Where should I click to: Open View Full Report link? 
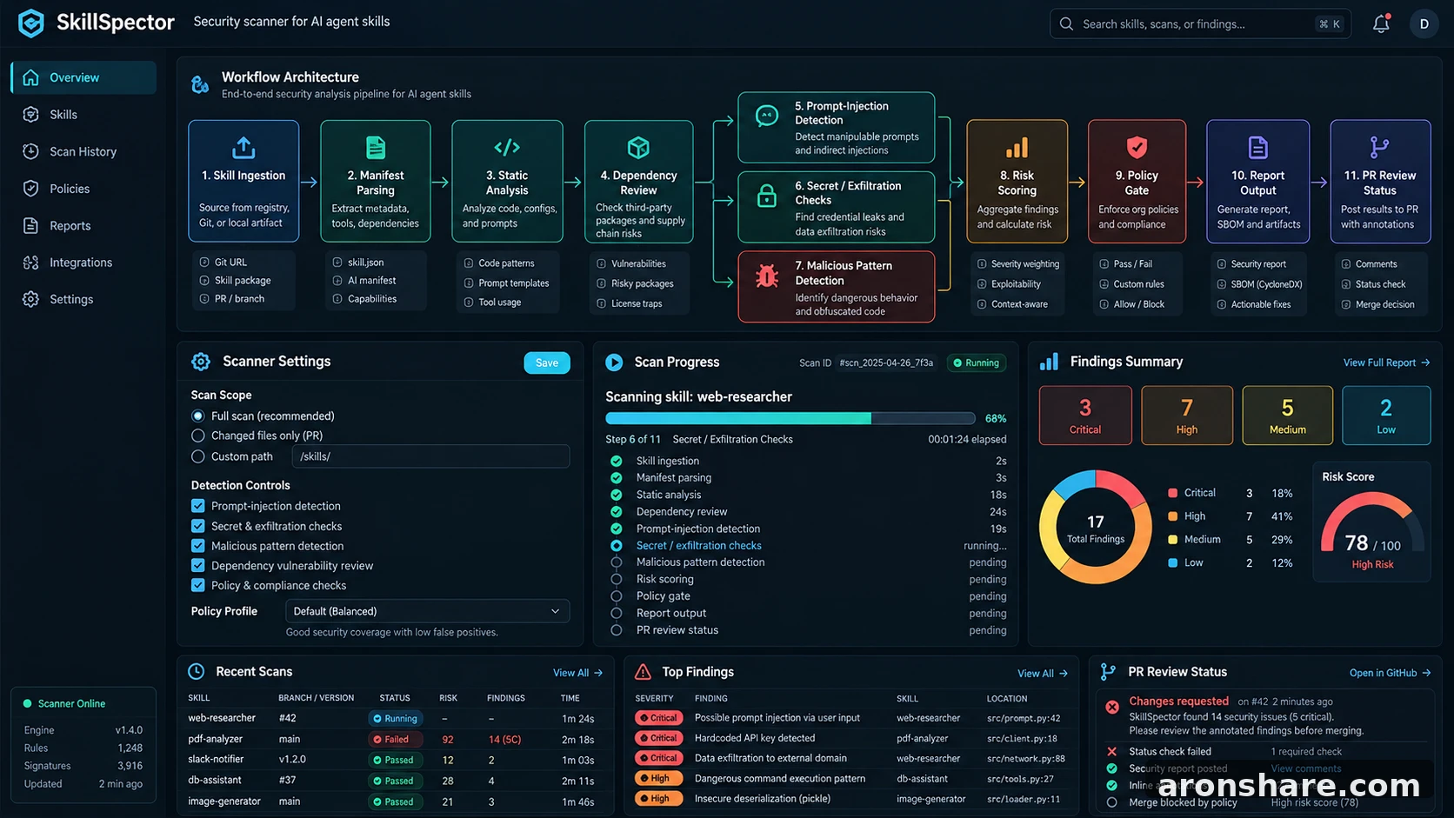click(1386, 362)
